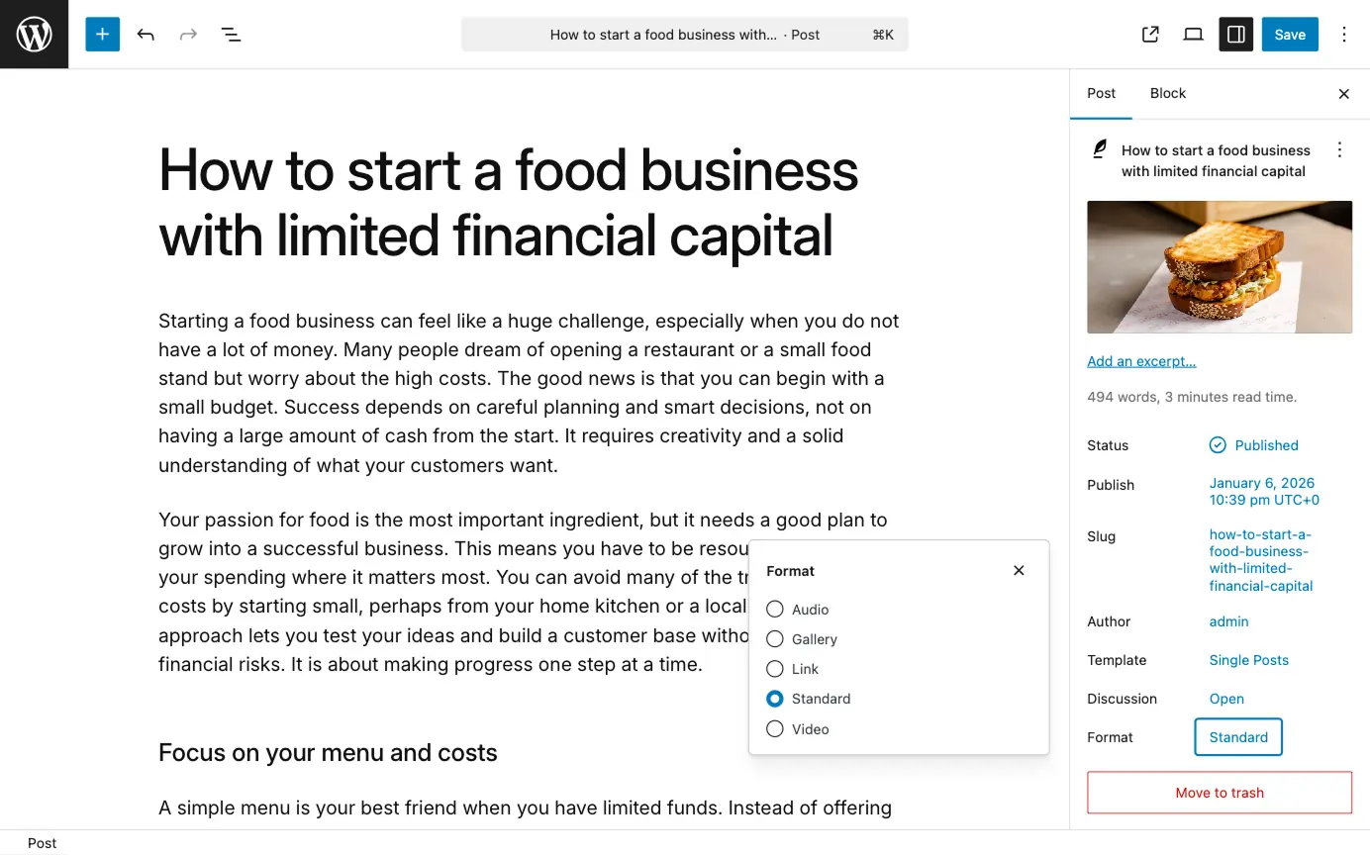1370x855 pixels.
Task: Switch to the Block tab
Action: coord(1167,93)
